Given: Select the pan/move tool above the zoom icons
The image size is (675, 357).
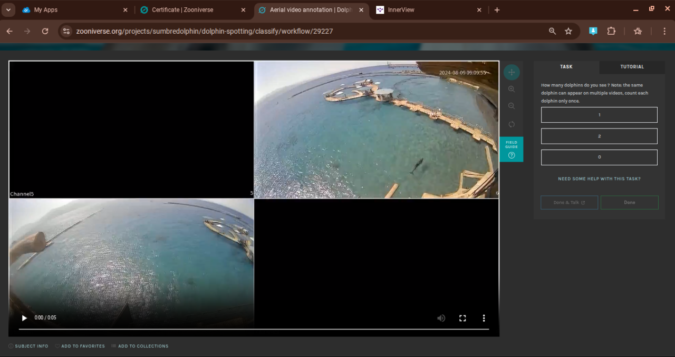Looking at the screenshot, I should (x=511, y=72).
